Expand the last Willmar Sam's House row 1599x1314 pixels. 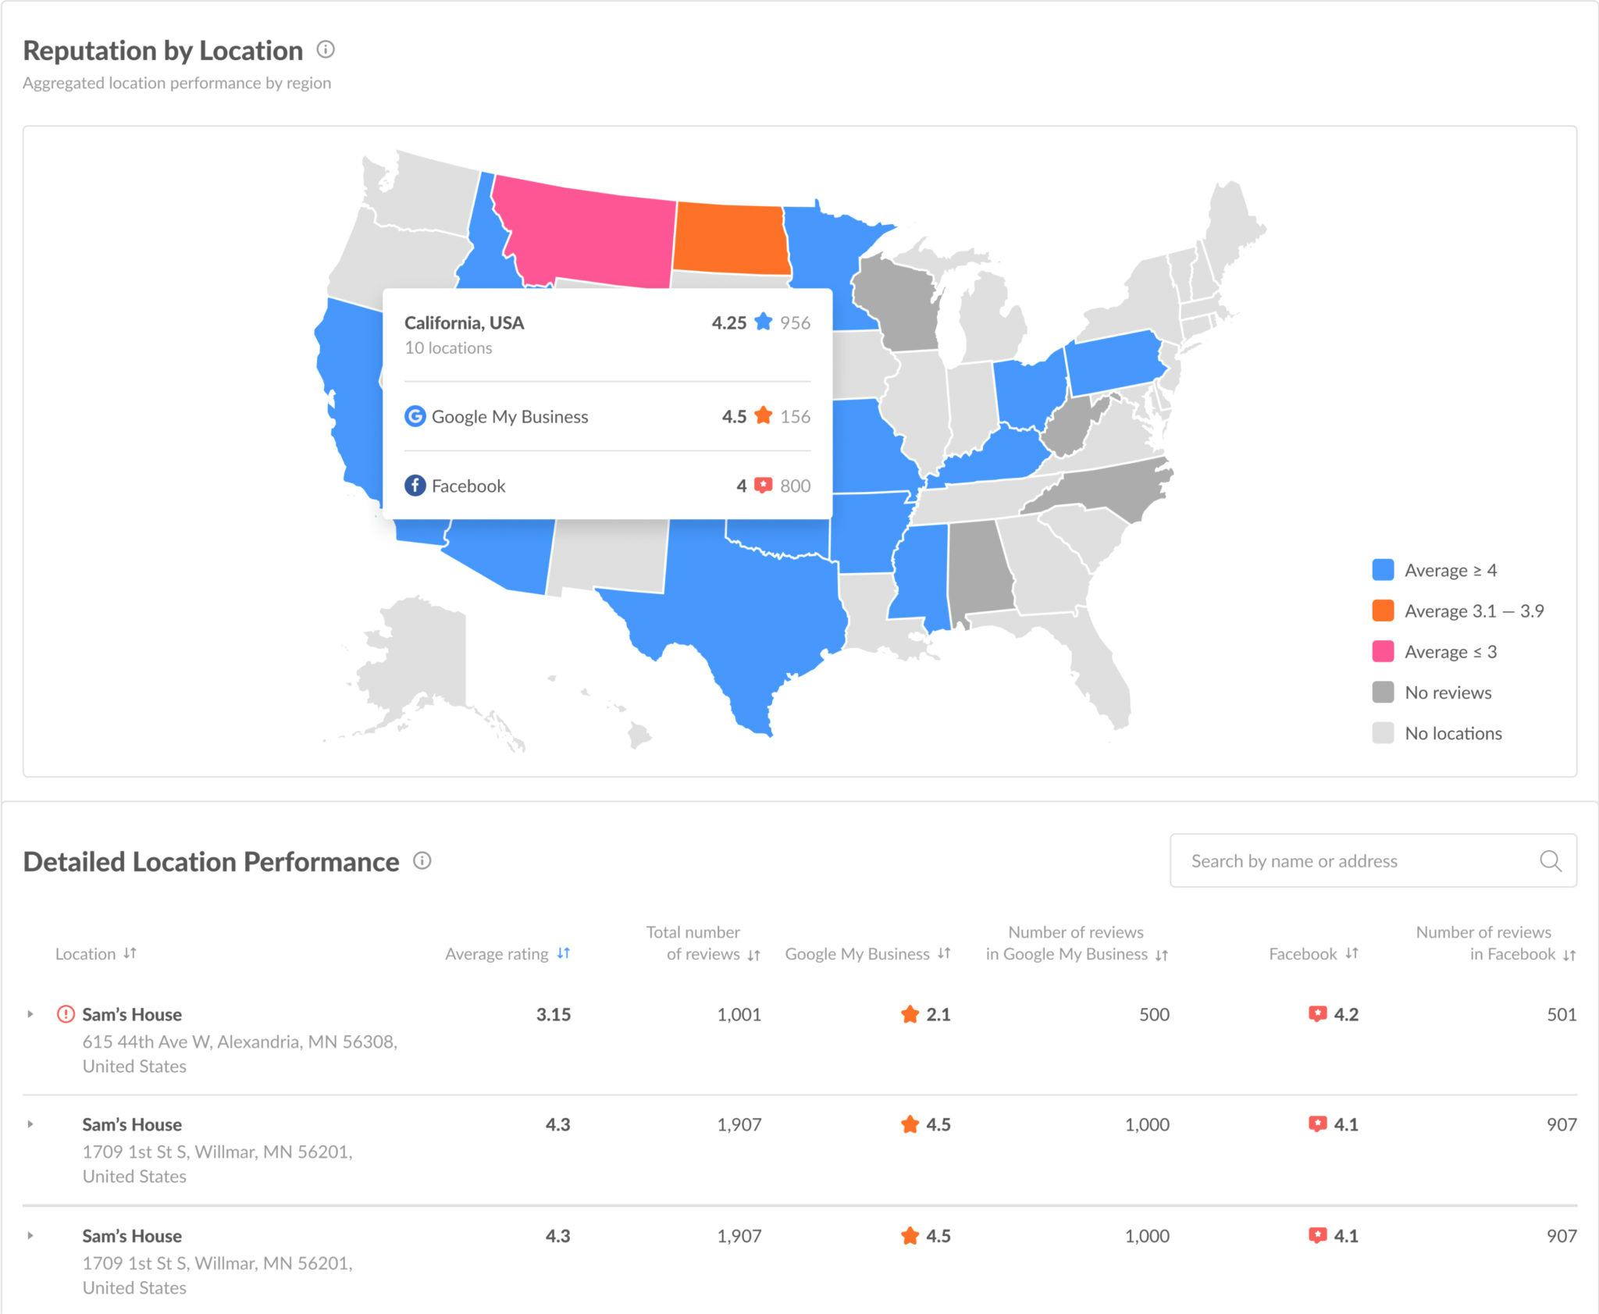pyautogui.click(x=30, y=1235)
